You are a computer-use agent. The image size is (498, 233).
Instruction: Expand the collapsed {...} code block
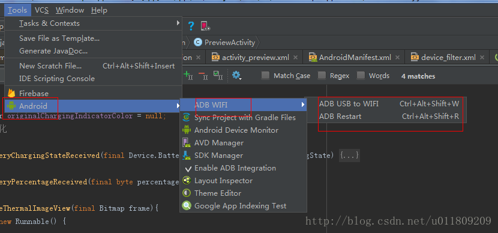pyautogui.click(x=349, y=156)
